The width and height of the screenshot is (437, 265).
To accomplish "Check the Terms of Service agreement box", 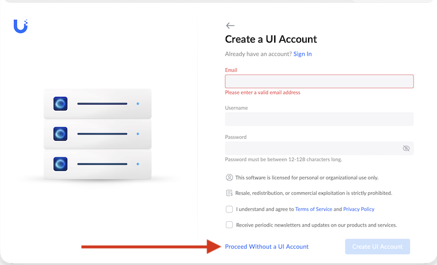I will [229, 209].
